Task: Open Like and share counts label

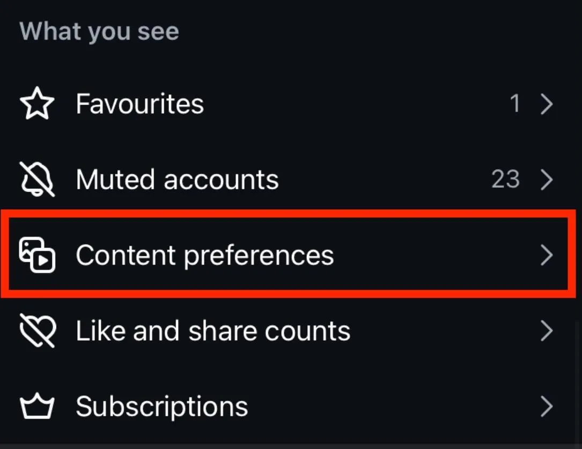Action: pyautogui.click(x=213, y=330)
